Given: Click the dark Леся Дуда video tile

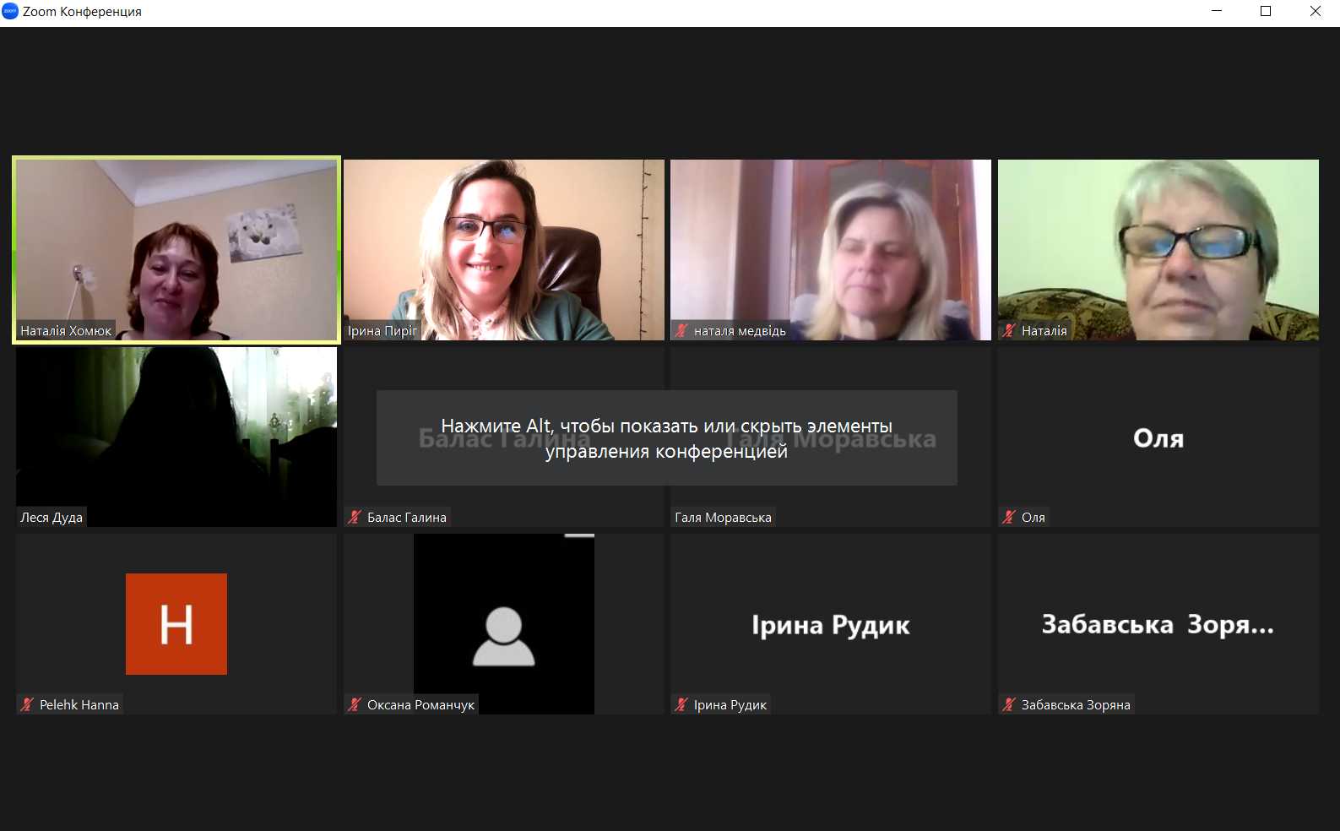Looking at the screenshot, I should 176,437.
